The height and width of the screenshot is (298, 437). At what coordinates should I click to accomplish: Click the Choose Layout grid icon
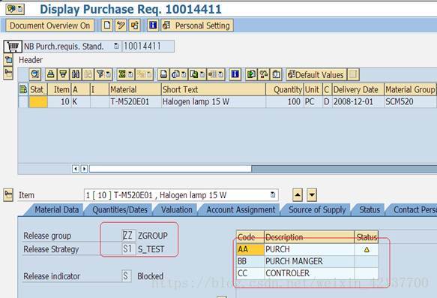pyautogui.click(x=212, y=74)
